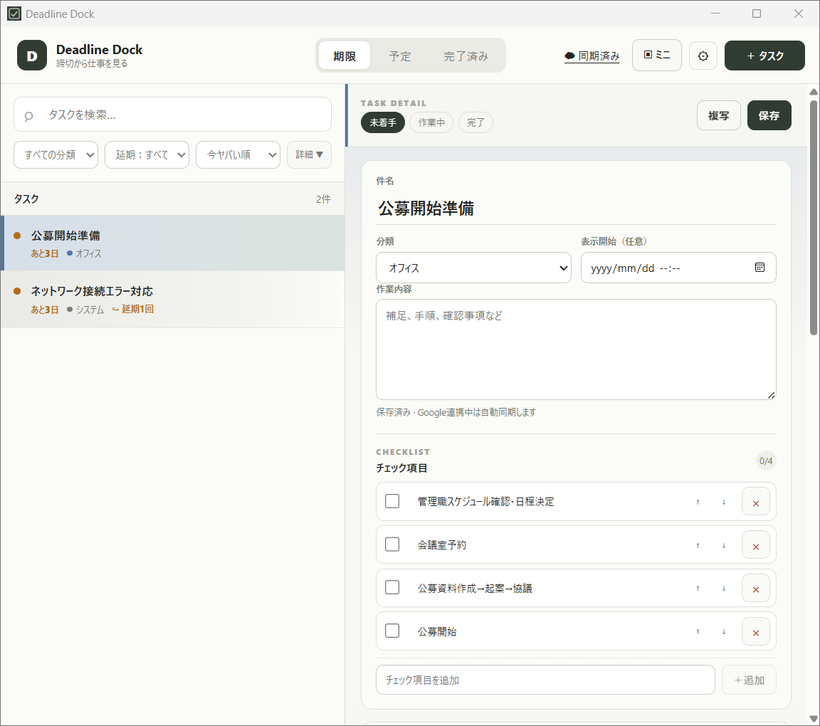The height and width of the screenshot is (726, 820).
Task: Click the task detail vertical scrollbar
Action: [813, 218]
